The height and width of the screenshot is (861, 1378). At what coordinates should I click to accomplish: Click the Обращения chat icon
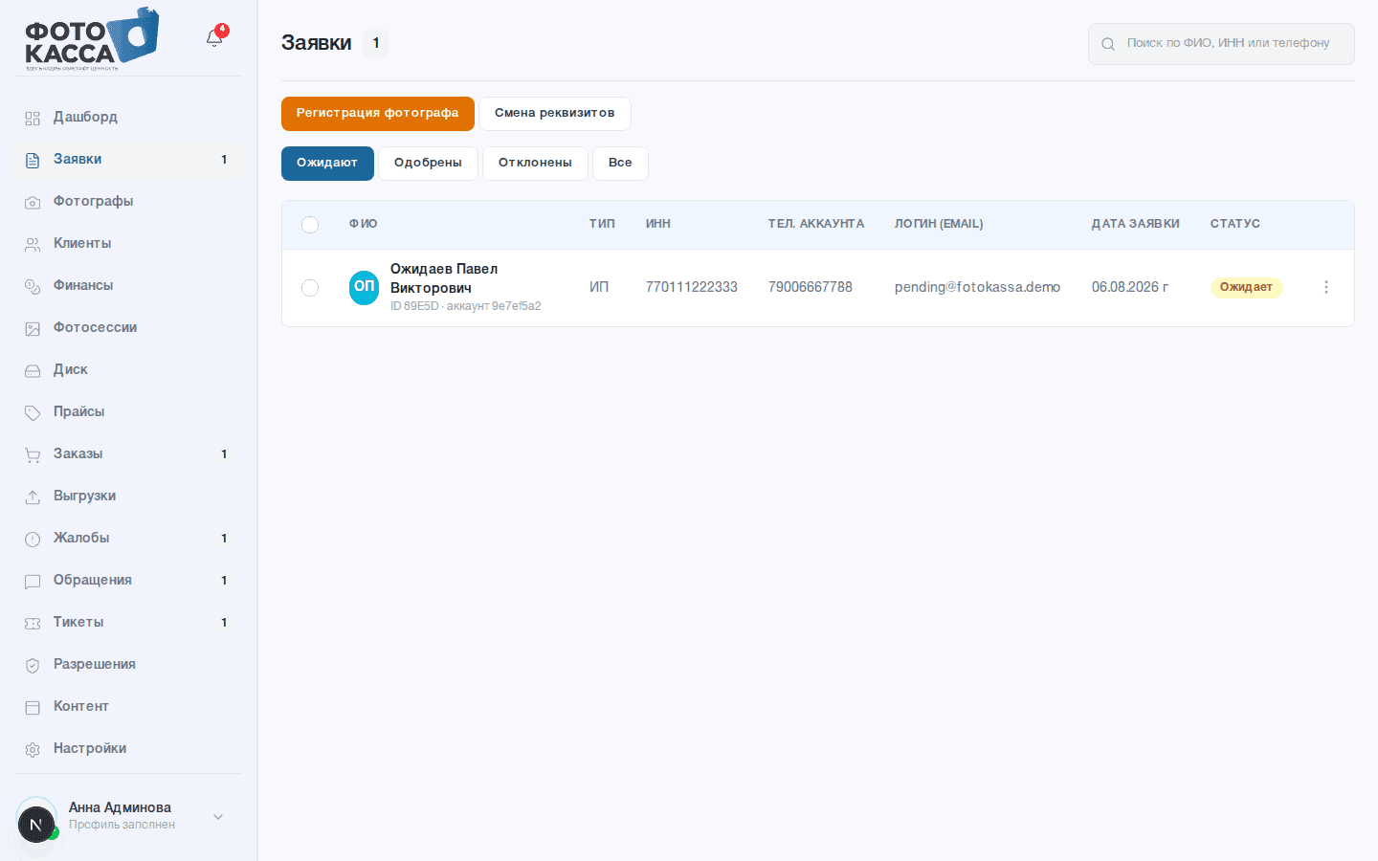tap(33, 581)
